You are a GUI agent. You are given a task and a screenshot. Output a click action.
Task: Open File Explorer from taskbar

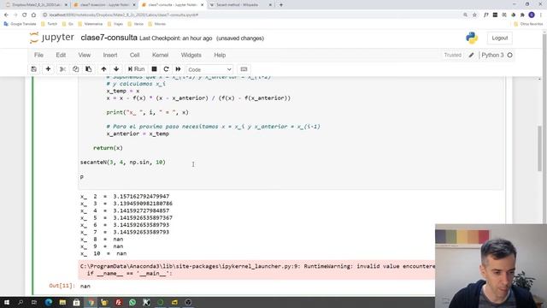62,302
